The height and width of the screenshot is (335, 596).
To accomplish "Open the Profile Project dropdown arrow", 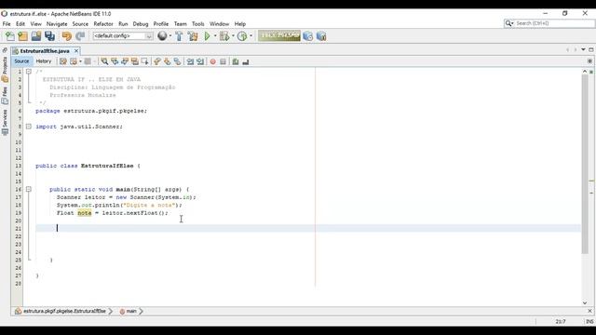I will pos(251,36).
